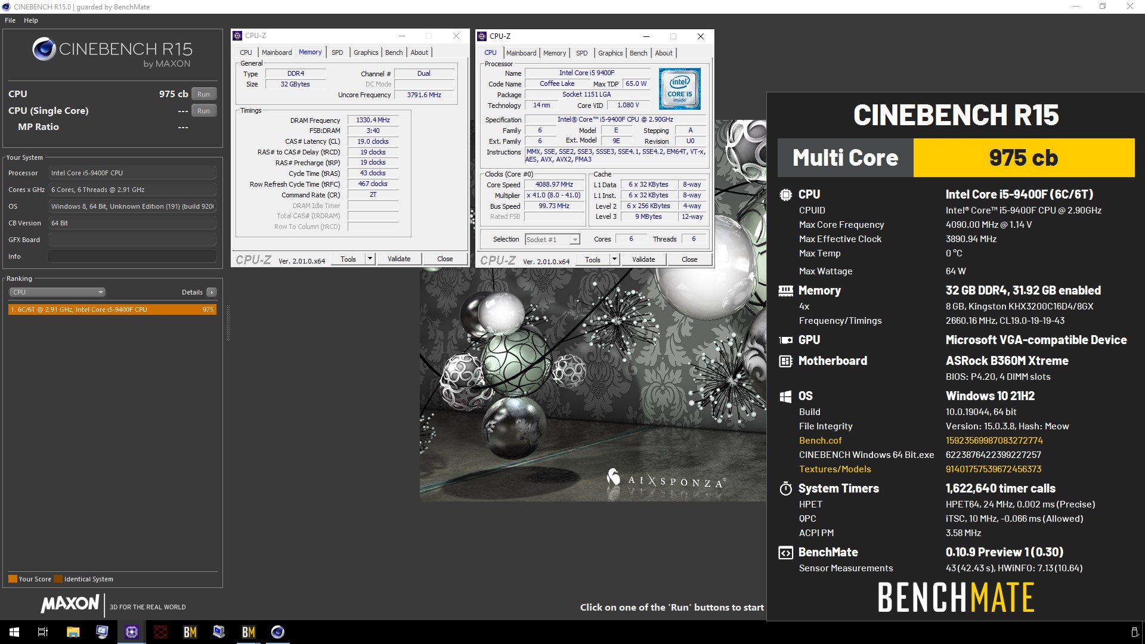Click the Windows OS icon in BenchMate panel
The height and width of the screenshot is (644, 1145).
coord(786,397)
